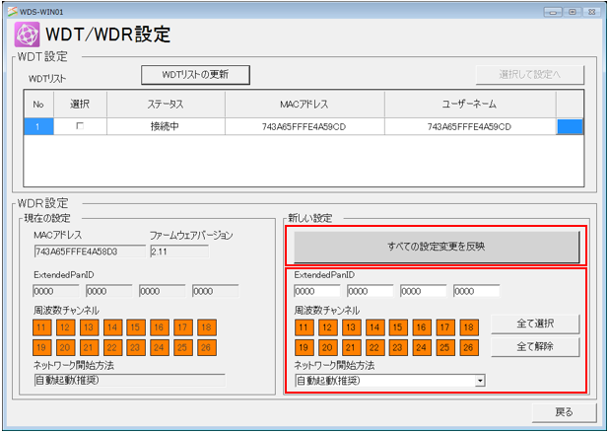
Task: Click the first new ExtendedPanID field
Action: point(316,291)
